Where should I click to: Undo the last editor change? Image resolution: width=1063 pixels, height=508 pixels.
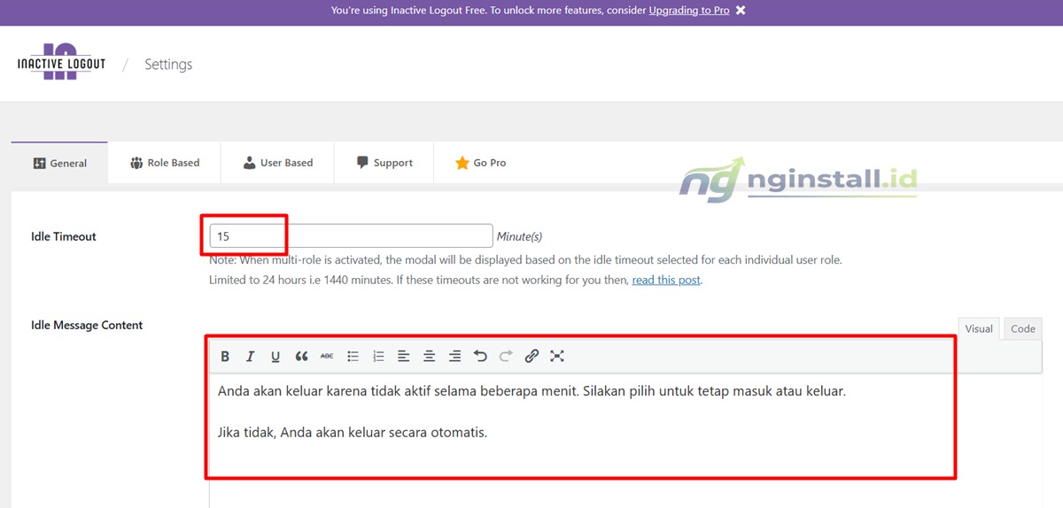480,356
